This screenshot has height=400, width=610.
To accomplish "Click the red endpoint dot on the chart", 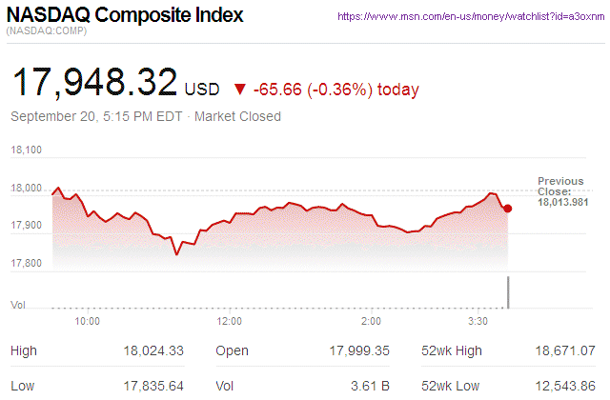I will (508, 208).
